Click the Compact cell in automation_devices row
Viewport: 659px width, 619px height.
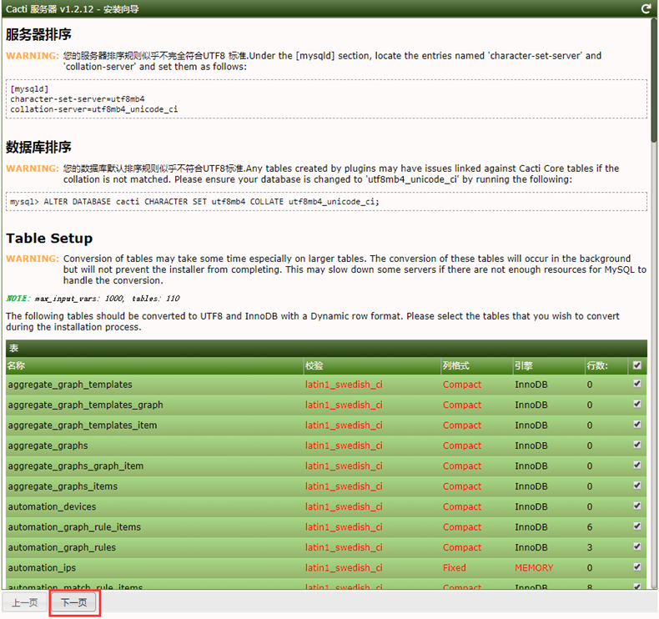pyautogui.click(x=462, y=507)
